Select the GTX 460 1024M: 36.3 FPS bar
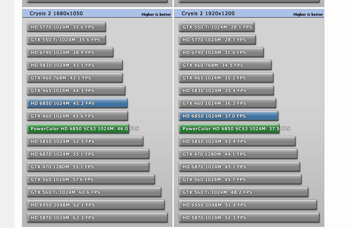 [227, 103]
